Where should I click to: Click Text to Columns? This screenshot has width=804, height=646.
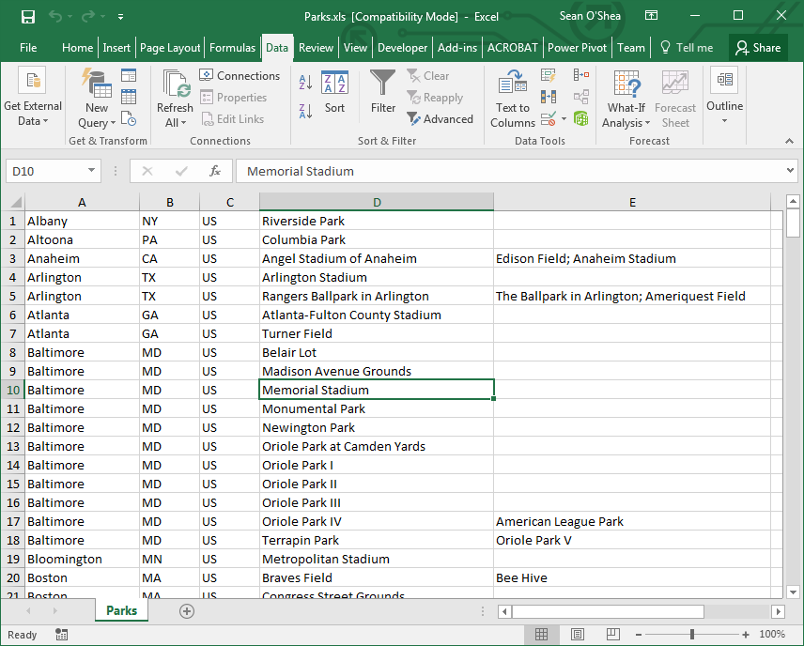coord(513,100)
